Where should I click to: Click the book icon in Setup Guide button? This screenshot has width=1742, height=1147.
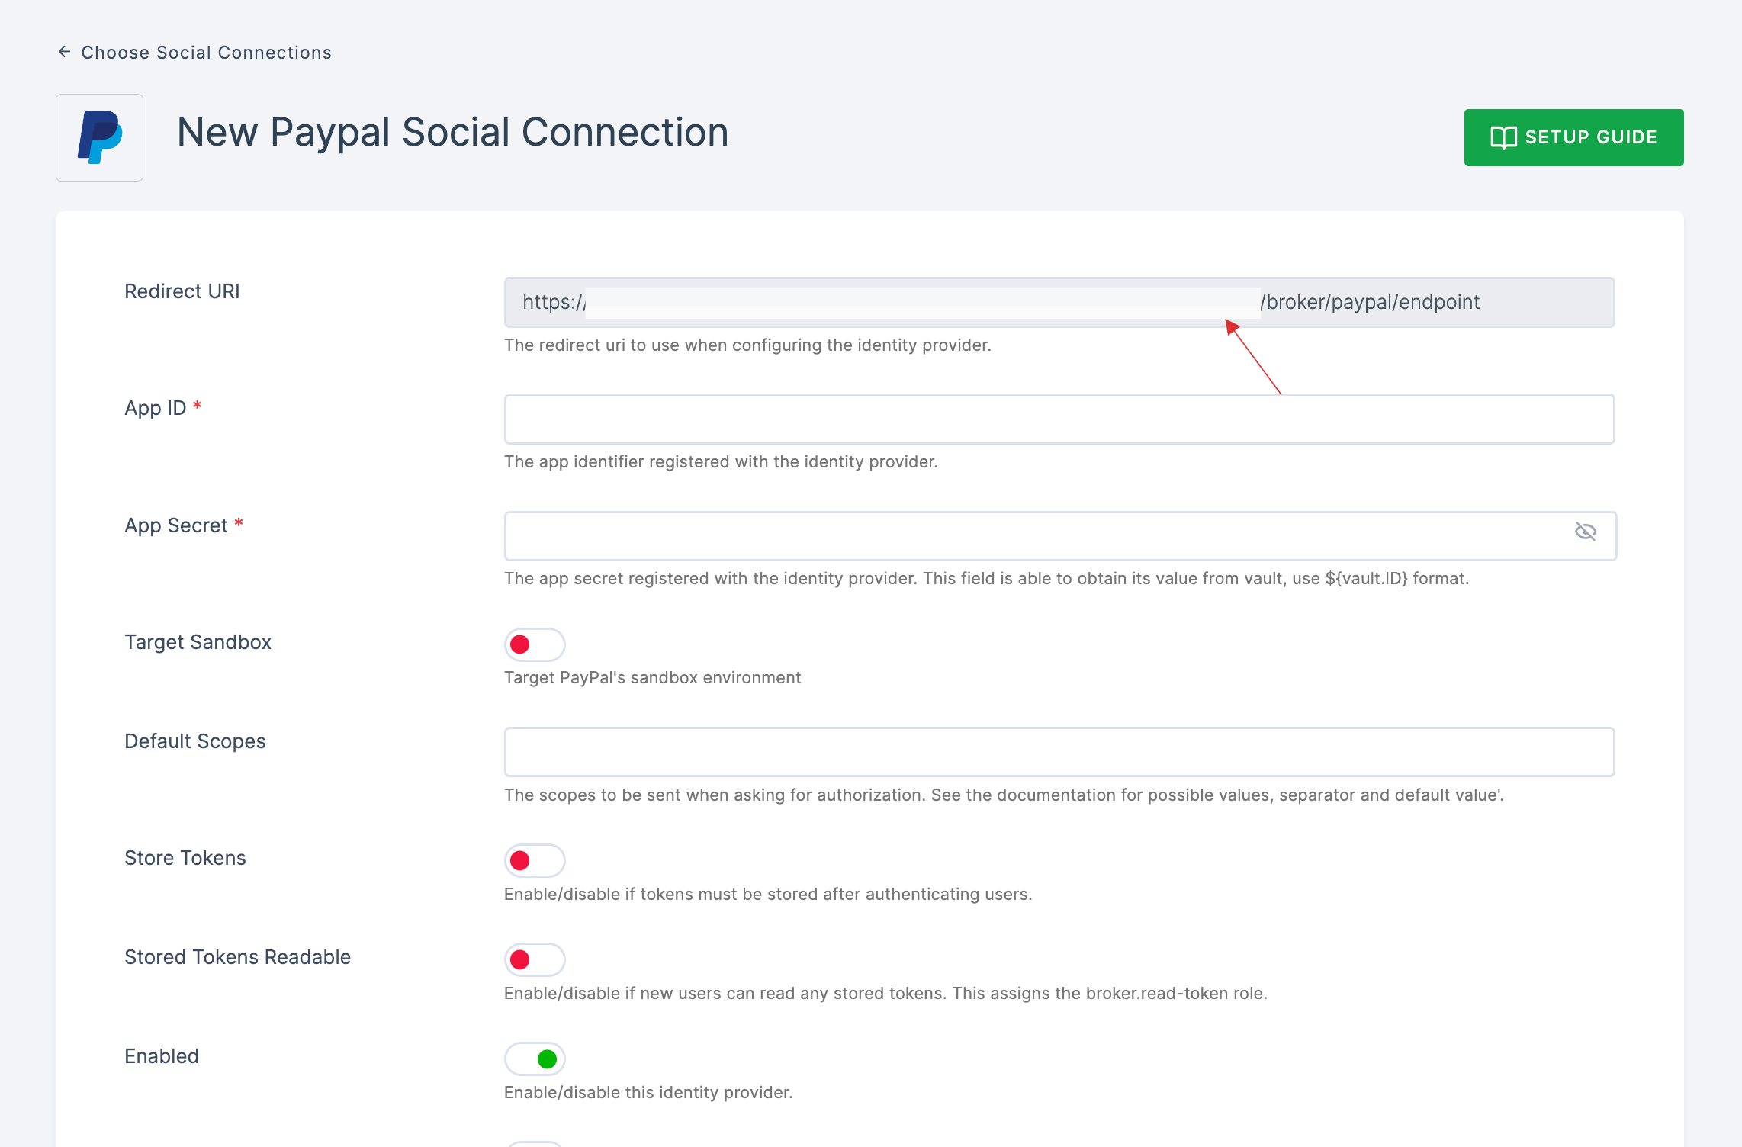click(1503, 137)
